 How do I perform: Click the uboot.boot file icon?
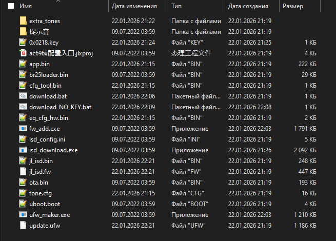[x=23, y=204]
